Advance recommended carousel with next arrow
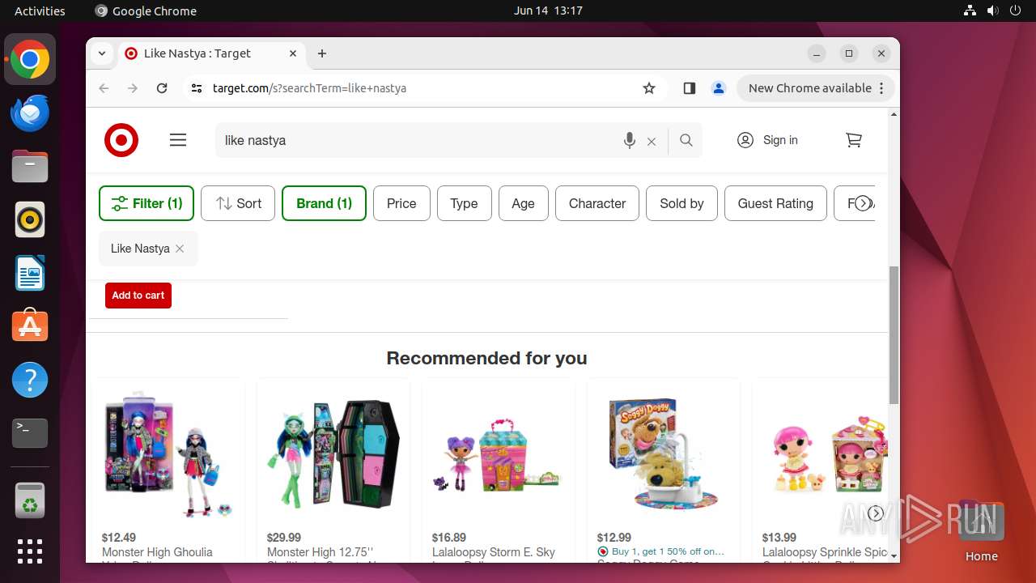The image size is (1036, 583). pos(875,513)
